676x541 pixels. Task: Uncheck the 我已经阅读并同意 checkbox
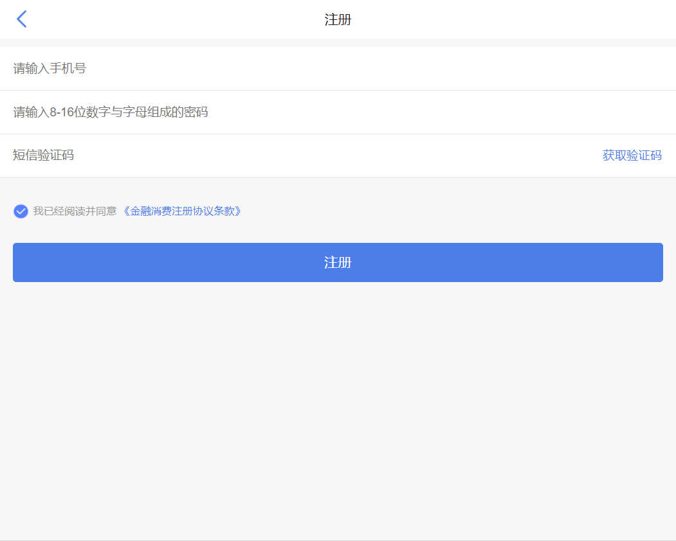click(21, 211)
